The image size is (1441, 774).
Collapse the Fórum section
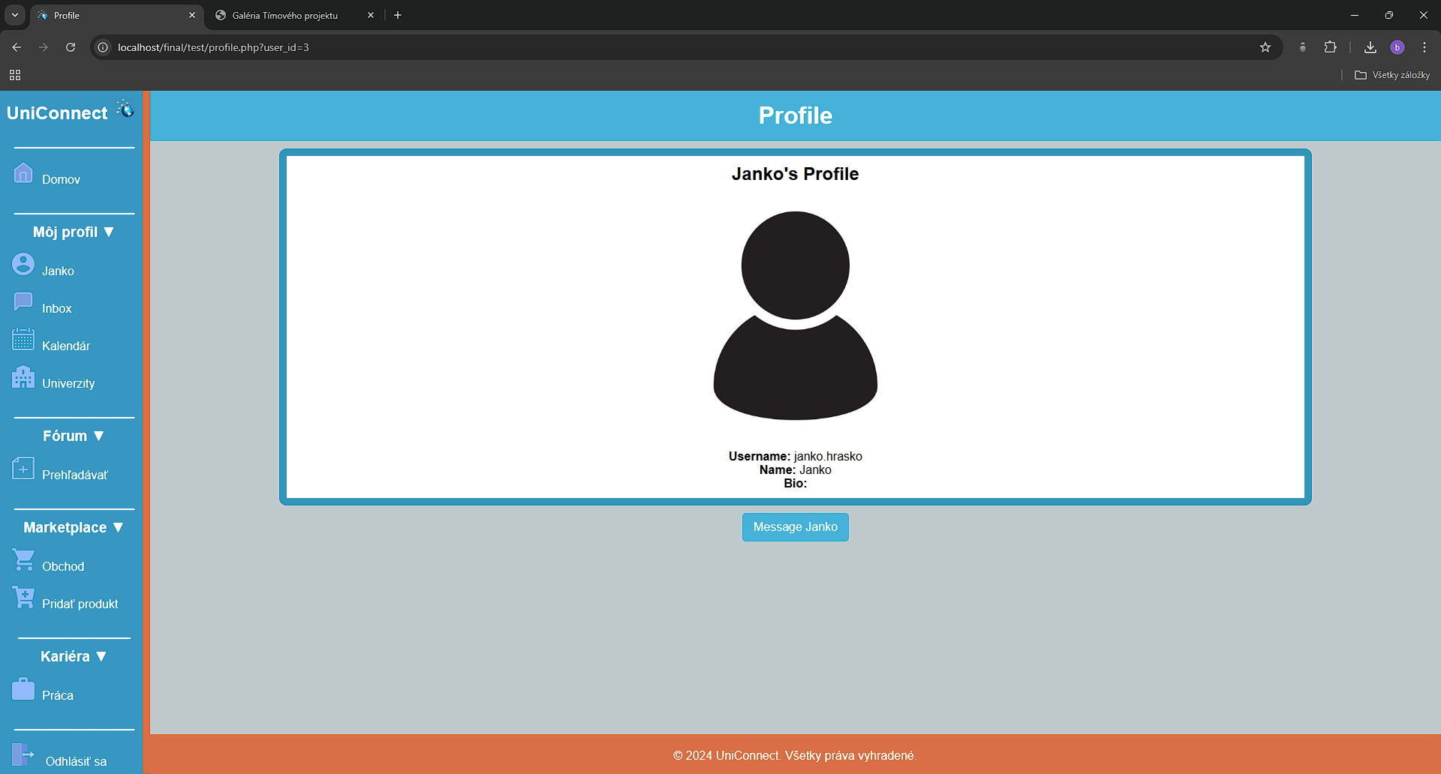(x=74, y=436)
